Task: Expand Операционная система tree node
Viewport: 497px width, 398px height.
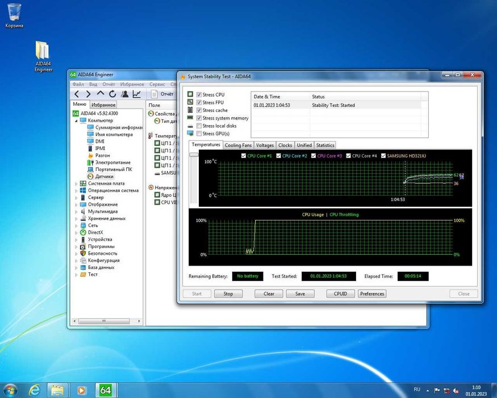Action: pos(76,190)
